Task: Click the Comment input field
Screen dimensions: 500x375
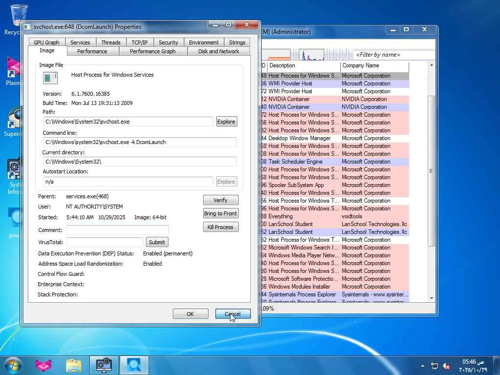Action: (x=118, y=230)
